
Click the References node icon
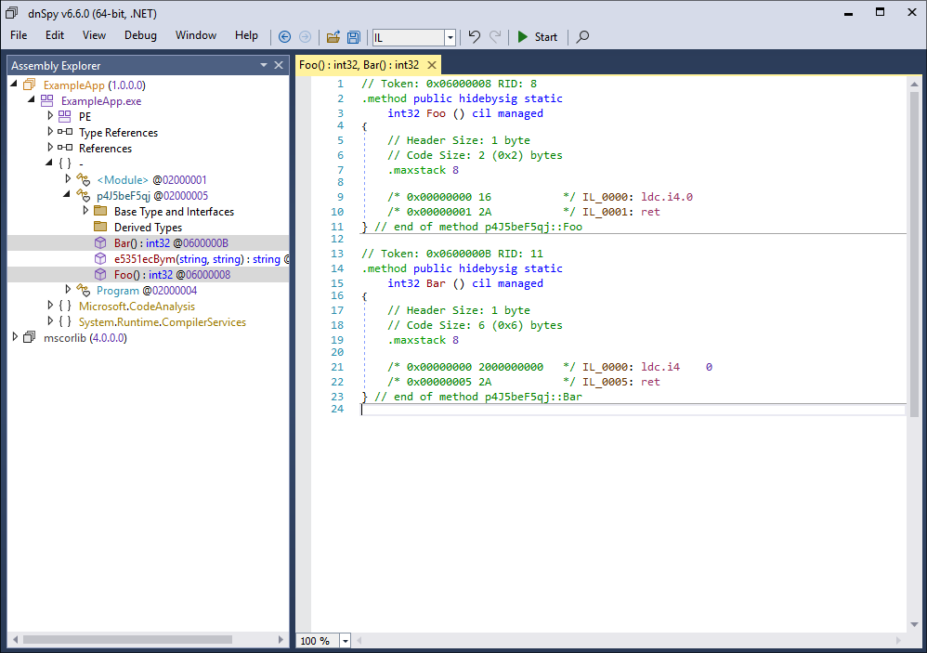[x=65, y=148]
